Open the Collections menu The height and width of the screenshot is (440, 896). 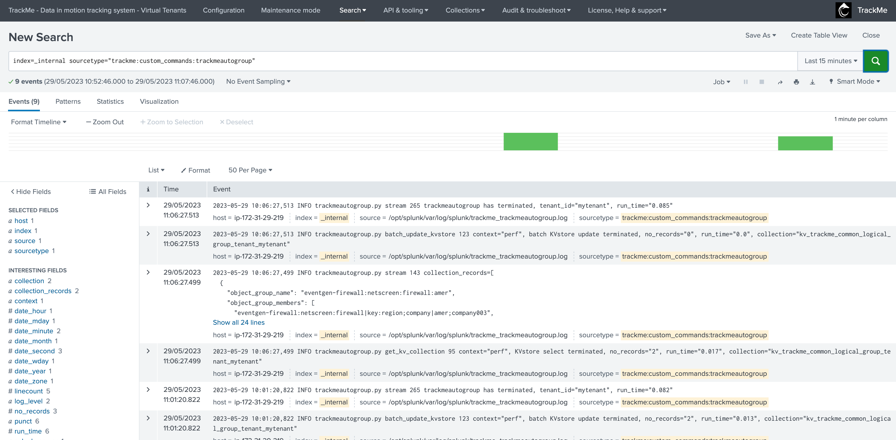tap(465, 11)
